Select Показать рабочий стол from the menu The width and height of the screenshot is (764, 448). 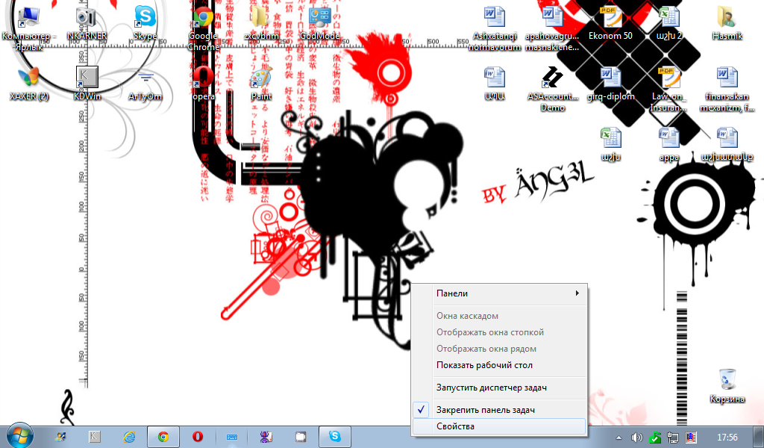[x=499, y=365]
